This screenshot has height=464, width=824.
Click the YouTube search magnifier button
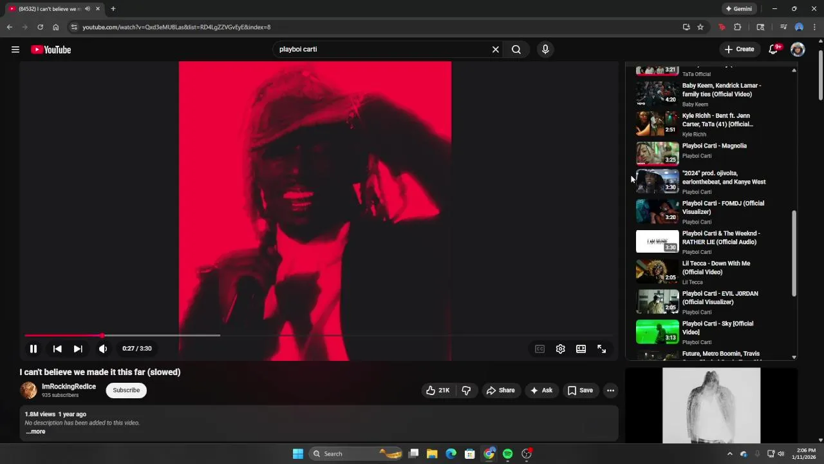(516, 50)
